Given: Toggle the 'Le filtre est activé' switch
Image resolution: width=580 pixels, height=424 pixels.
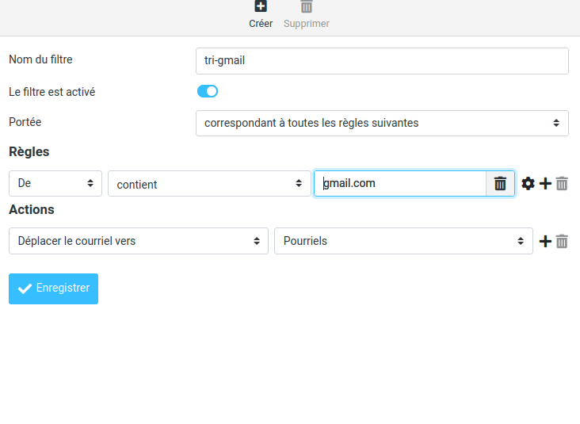Looking at the screenshot, I should pos(208,91).
